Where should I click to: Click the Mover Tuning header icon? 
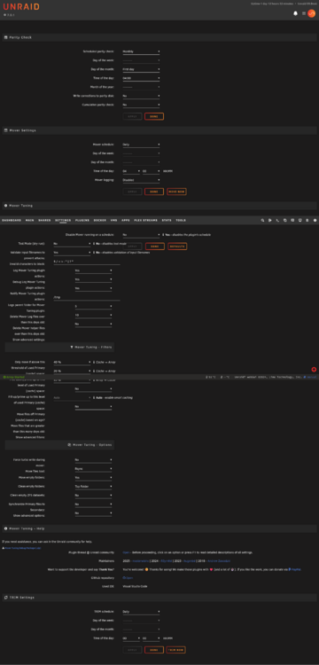pos(6,206)
